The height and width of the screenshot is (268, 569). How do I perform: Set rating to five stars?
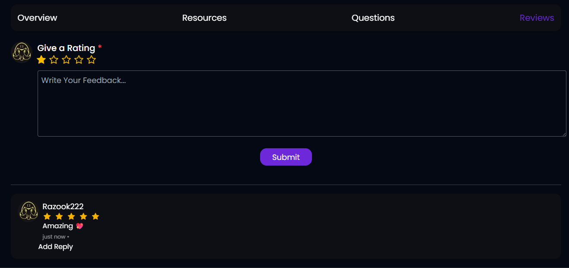91,60
